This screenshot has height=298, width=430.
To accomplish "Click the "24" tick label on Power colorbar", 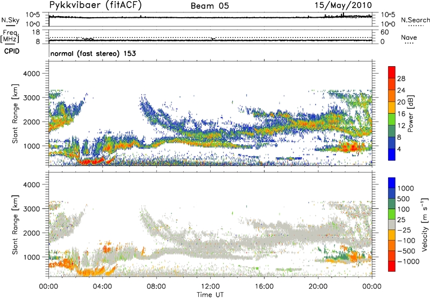I will 401,90.
